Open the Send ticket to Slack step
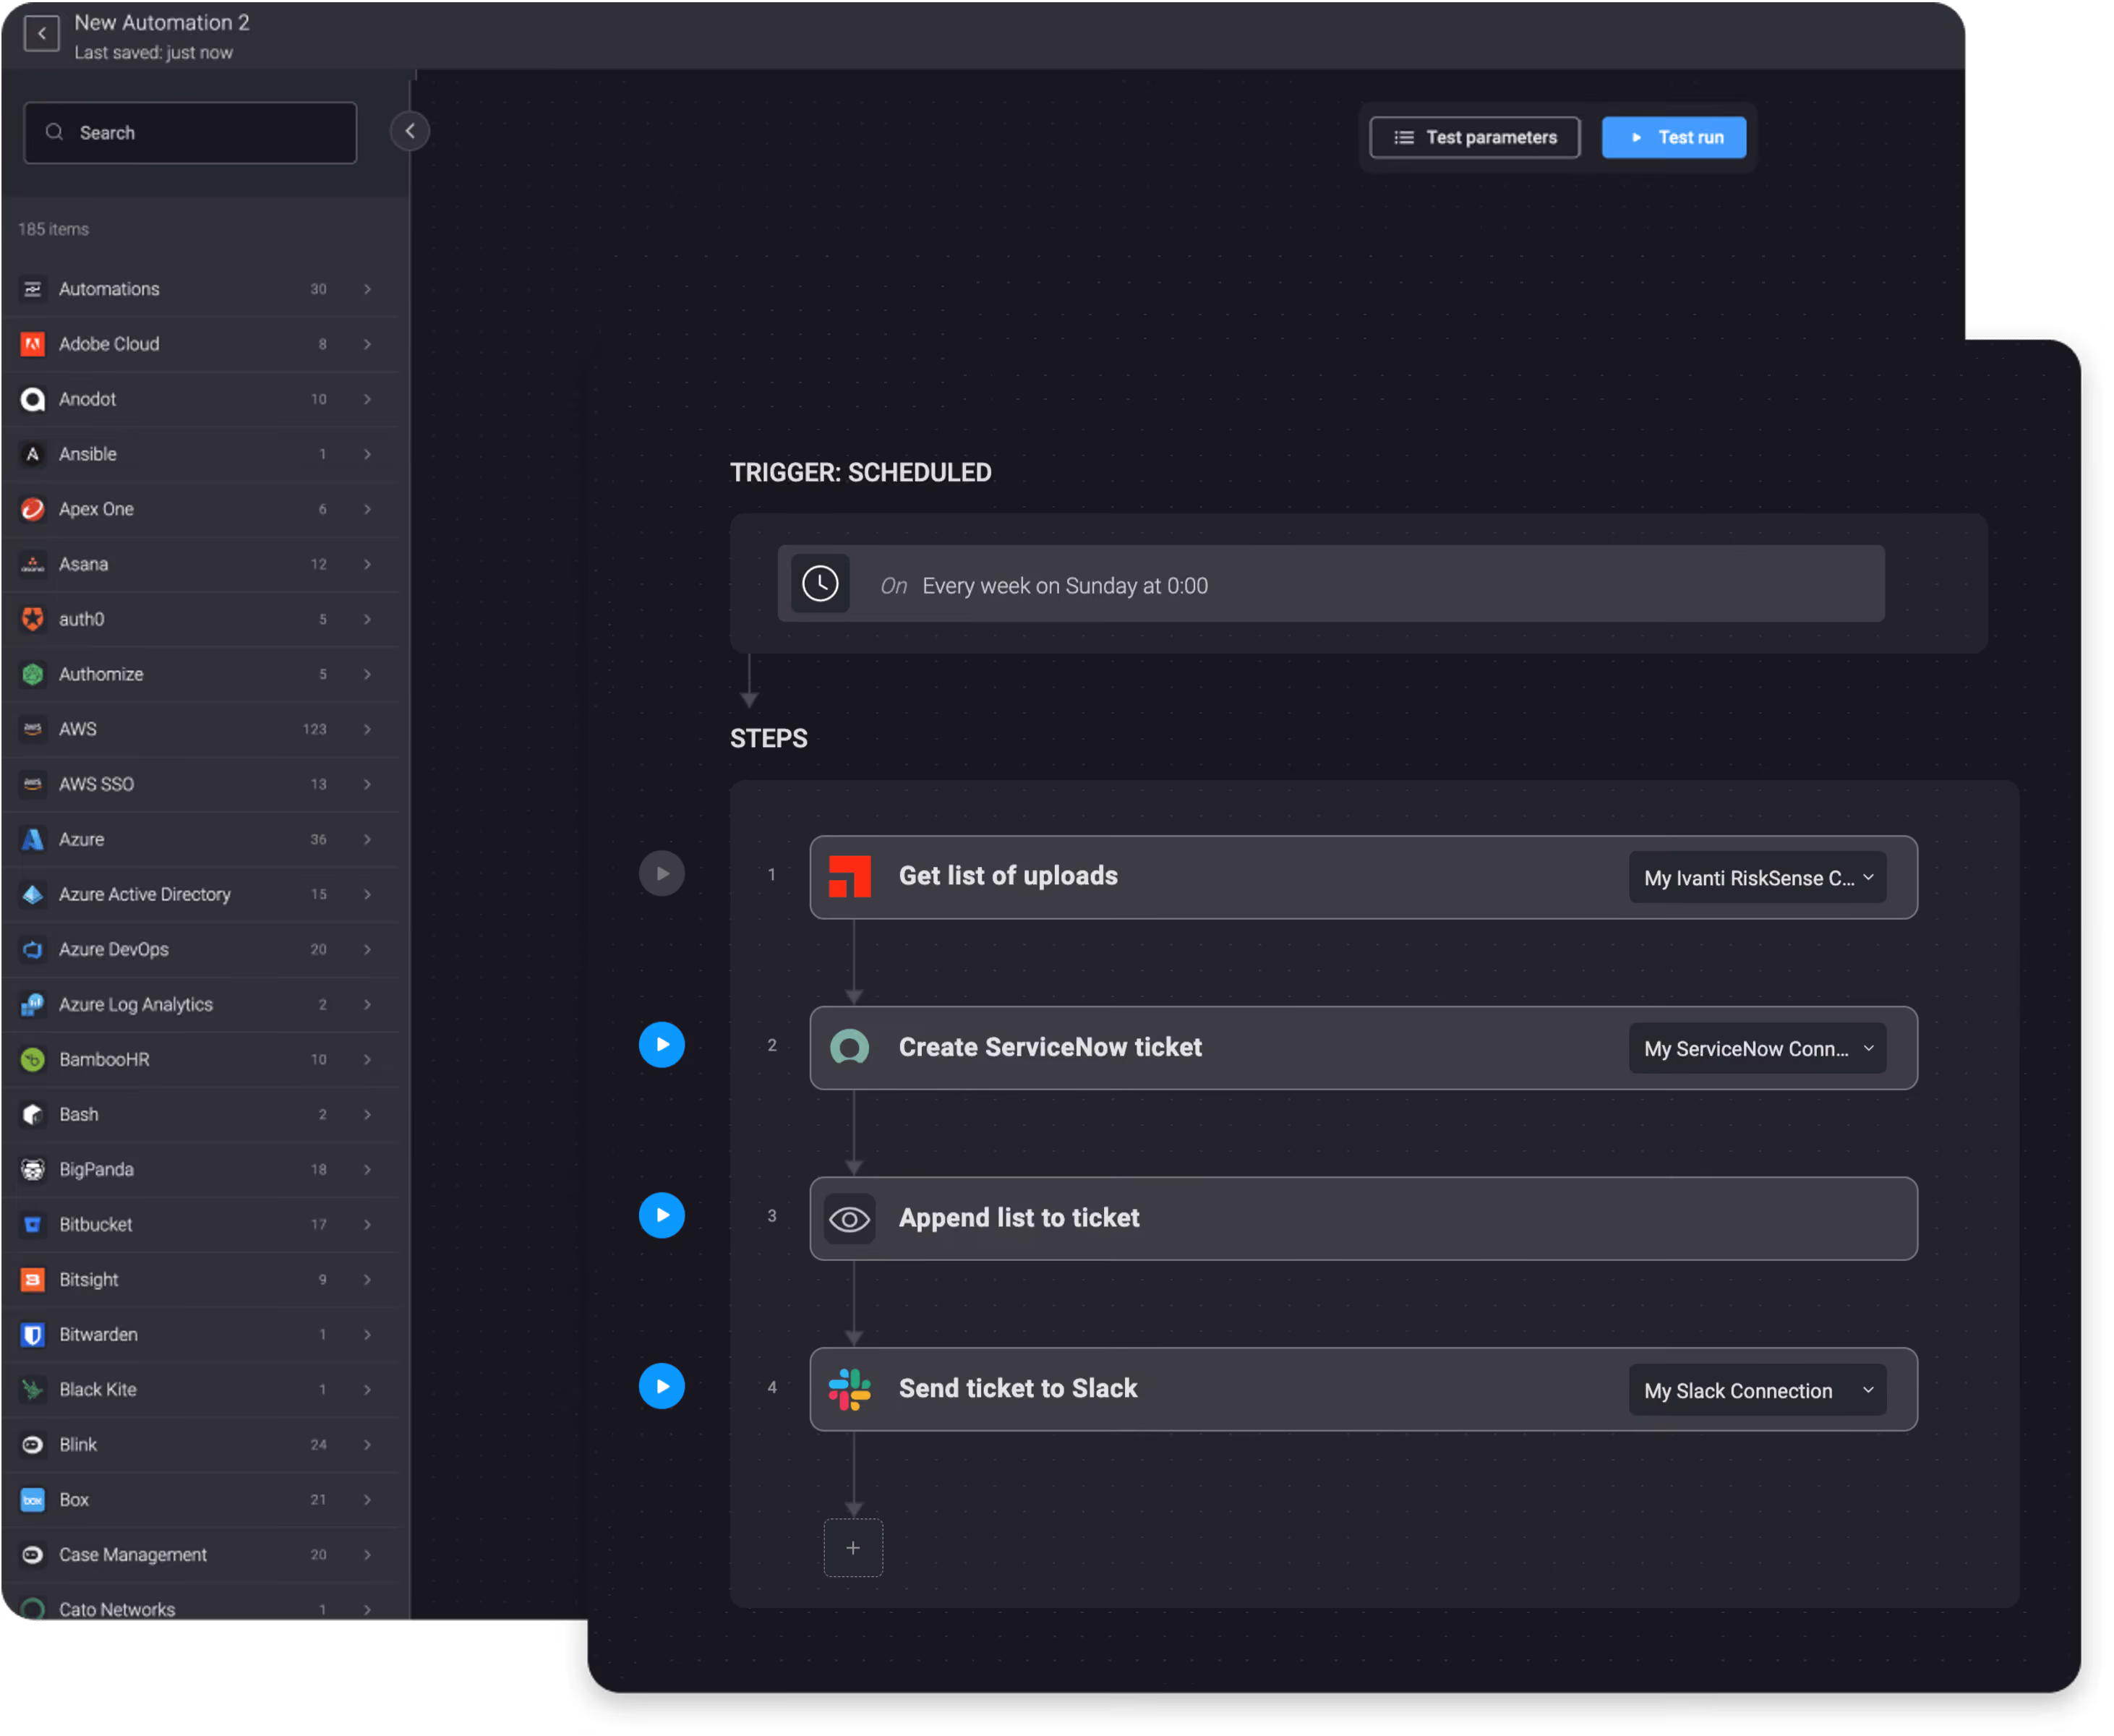 [1363, 1389]
